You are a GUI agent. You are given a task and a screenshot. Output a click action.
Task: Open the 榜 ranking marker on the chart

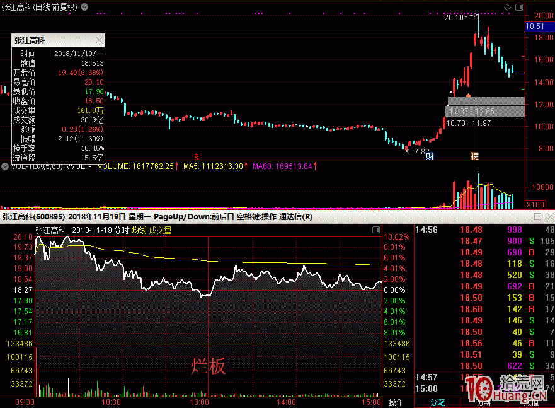(474, 156)
